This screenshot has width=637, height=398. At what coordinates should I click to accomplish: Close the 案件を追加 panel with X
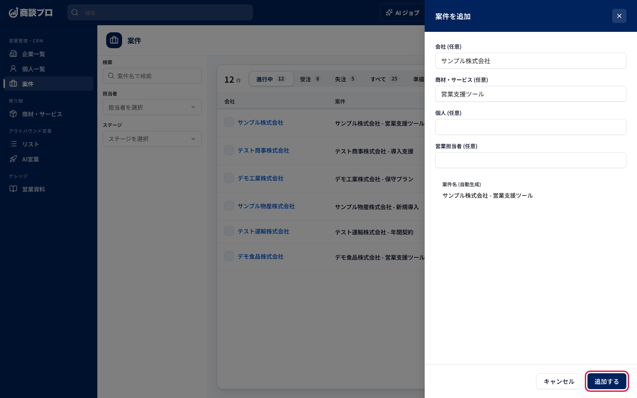(x=619, y=16)
